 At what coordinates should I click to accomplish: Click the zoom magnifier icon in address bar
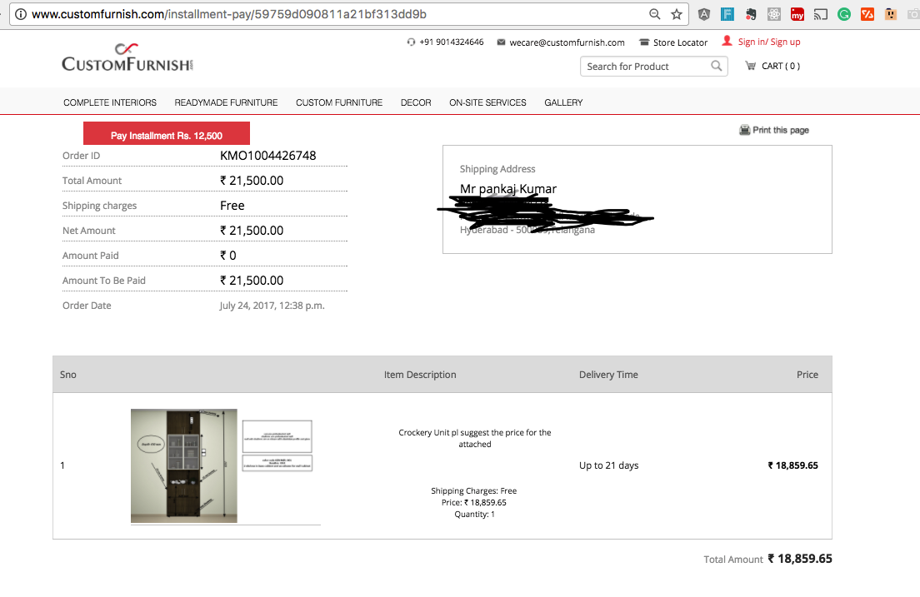(656, 14)
